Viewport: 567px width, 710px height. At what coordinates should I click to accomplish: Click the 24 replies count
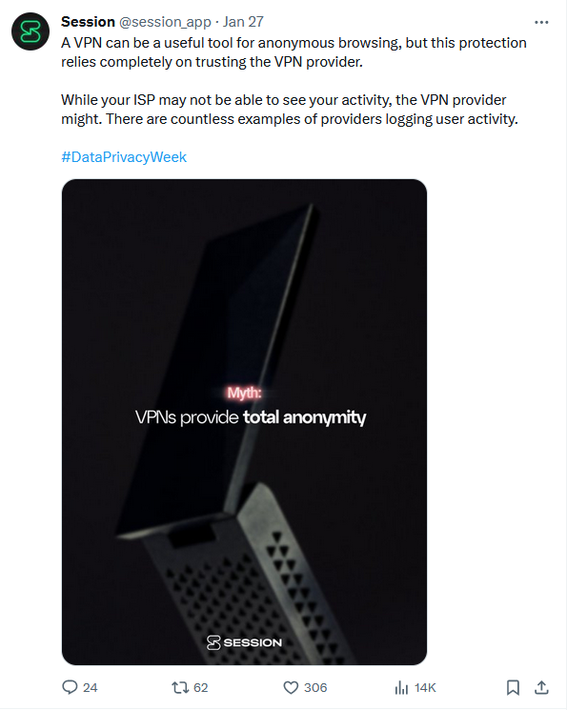[x=91, y=688]
